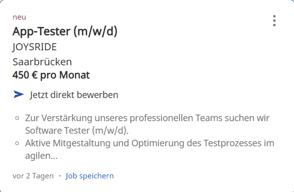Click the dot separator before Job speichern

[60, 176]
